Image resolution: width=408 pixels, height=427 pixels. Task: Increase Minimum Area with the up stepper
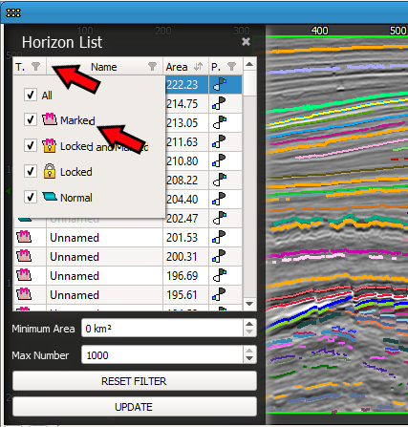click(x=249, y=324)
